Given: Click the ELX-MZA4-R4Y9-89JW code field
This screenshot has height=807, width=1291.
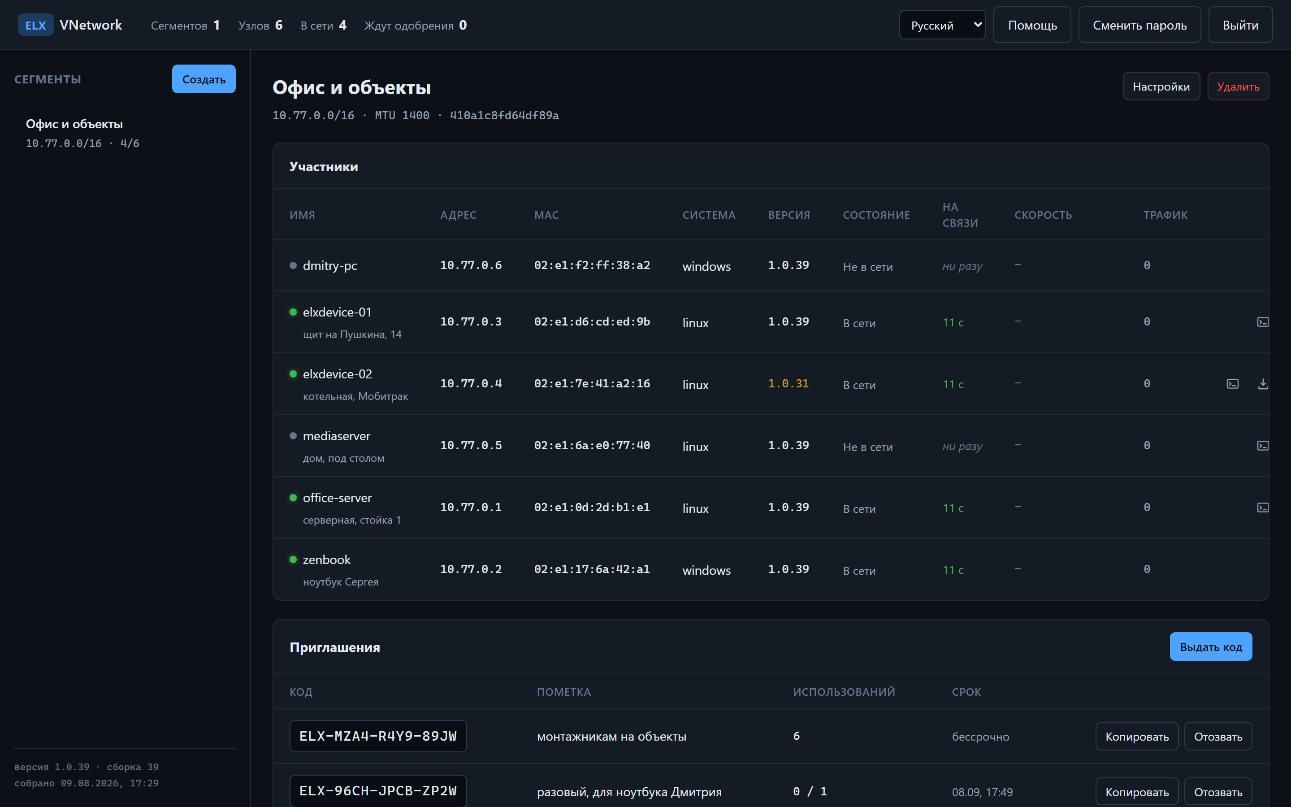Looking at the screenshot, I should pos(378,736).
